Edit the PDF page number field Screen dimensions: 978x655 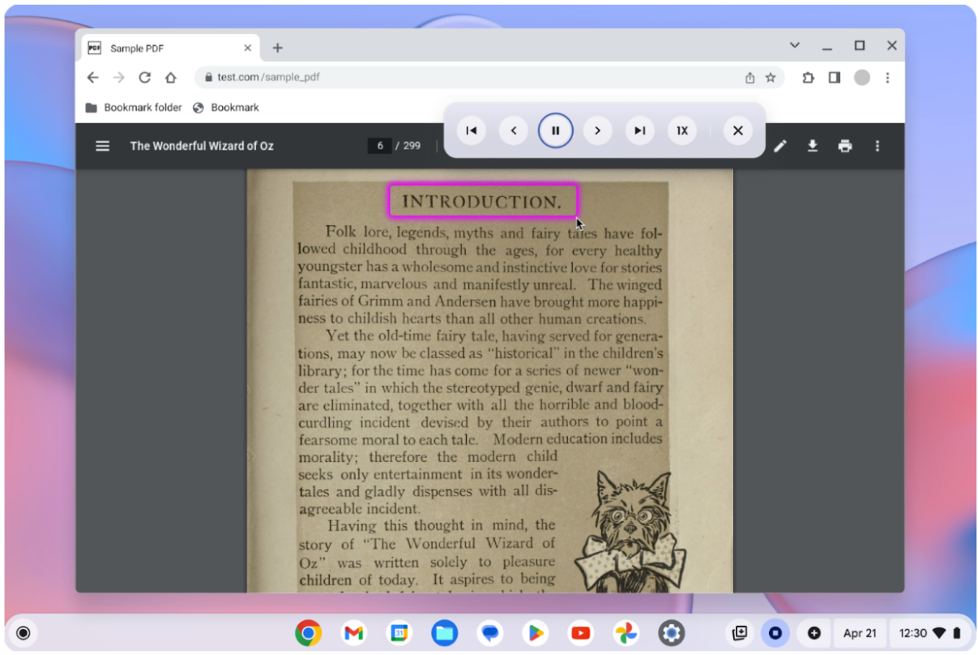(379, 146)
